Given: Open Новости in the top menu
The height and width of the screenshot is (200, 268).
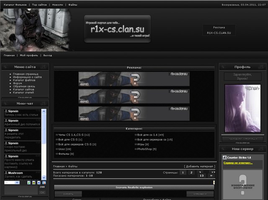Looking at the screenshot, I should point(57,5).
